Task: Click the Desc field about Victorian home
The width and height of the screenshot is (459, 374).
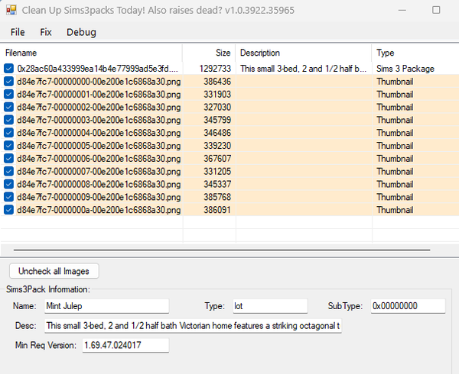Action: click(x=193, y=326)
